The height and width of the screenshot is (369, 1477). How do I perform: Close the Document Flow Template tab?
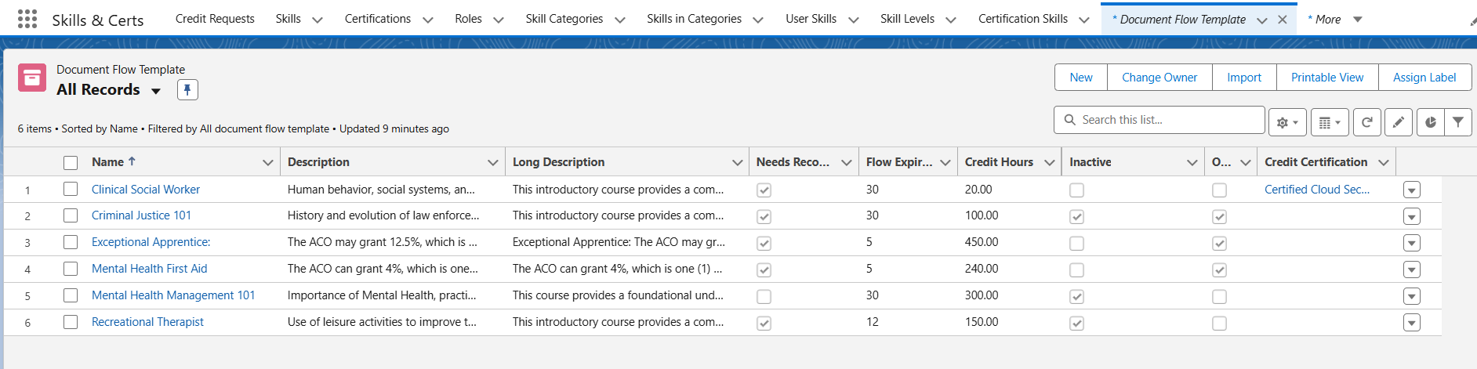coord(1282,20)
